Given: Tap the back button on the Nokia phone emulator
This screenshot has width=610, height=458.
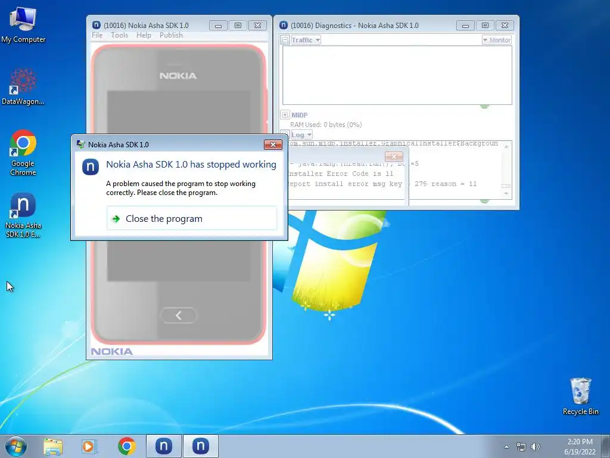Looking at the screenshot, I should [x=178, y=315].
